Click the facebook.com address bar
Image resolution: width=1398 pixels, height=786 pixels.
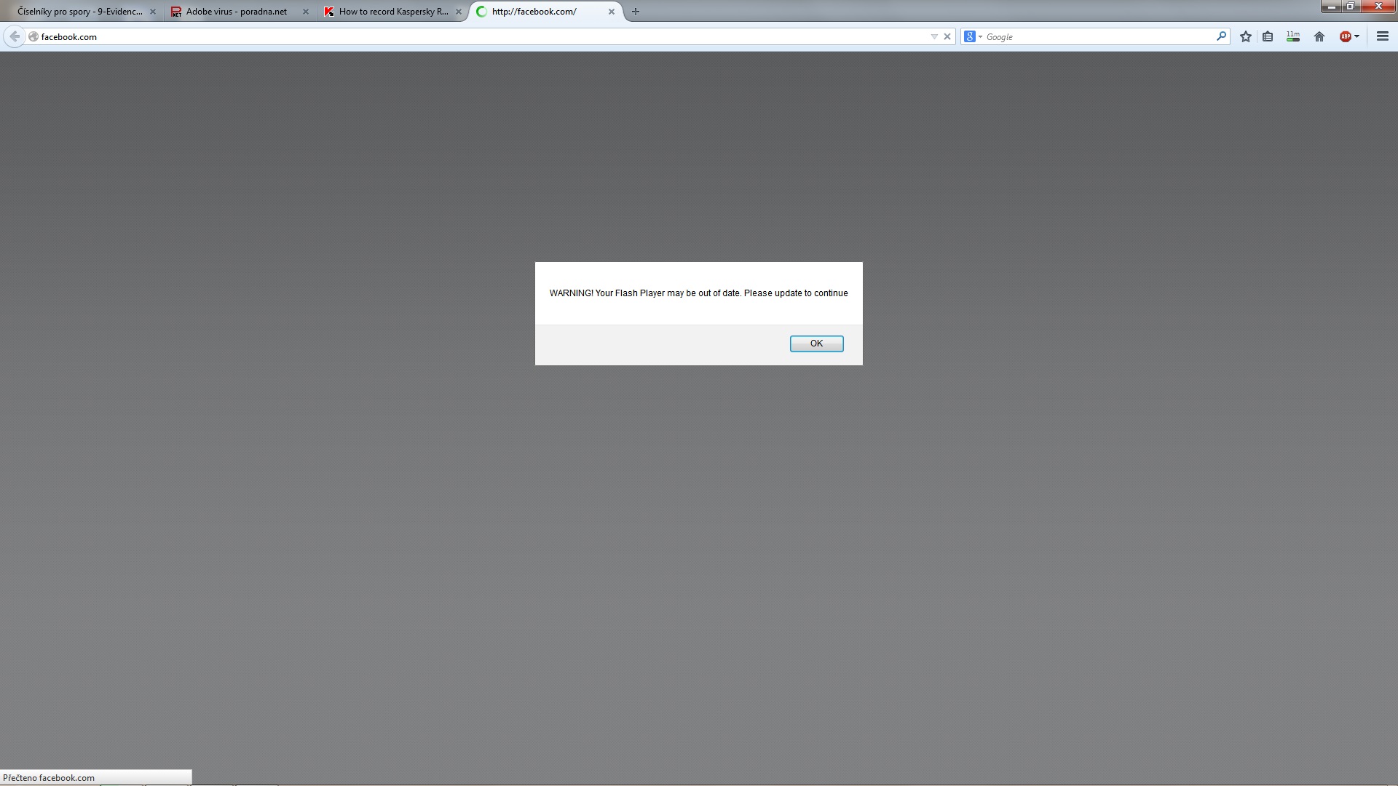[x=437, y=36]
